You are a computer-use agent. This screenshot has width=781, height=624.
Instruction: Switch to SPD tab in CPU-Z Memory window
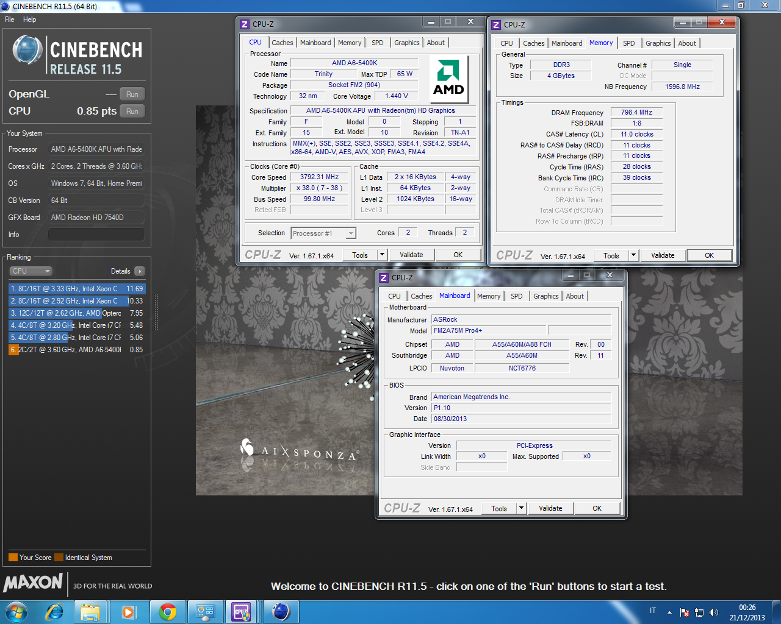pos(629,43)
